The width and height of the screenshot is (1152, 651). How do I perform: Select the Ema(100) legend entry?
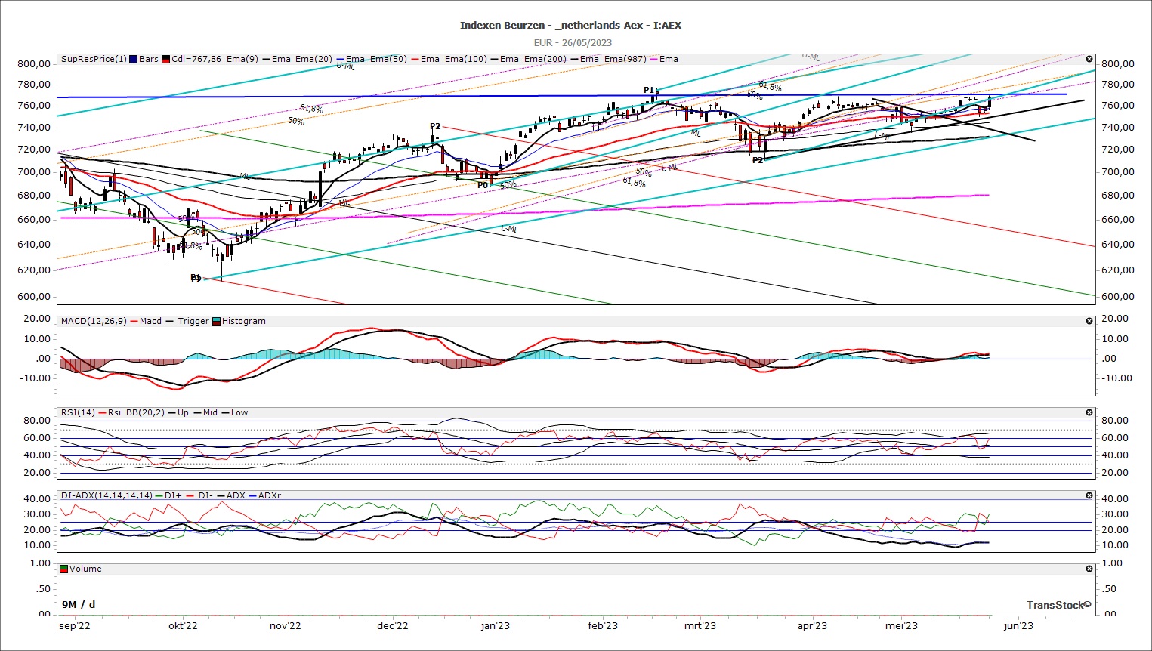pyautogui.click(x=465, y=59)
